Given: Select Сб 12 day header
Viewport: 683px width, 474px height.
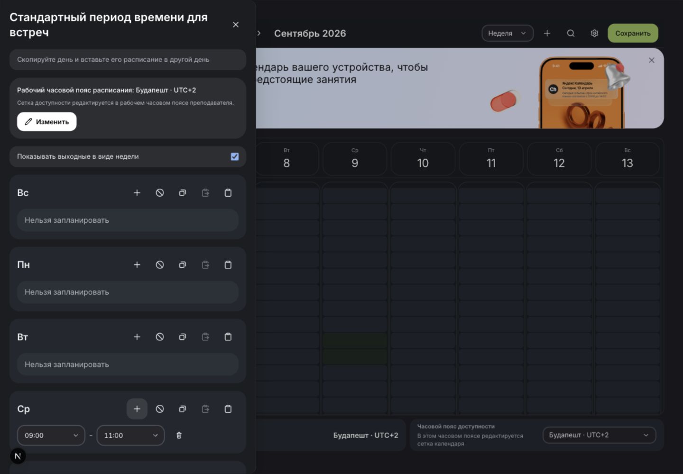Looking at the screenshot, I should pos(559,159).
